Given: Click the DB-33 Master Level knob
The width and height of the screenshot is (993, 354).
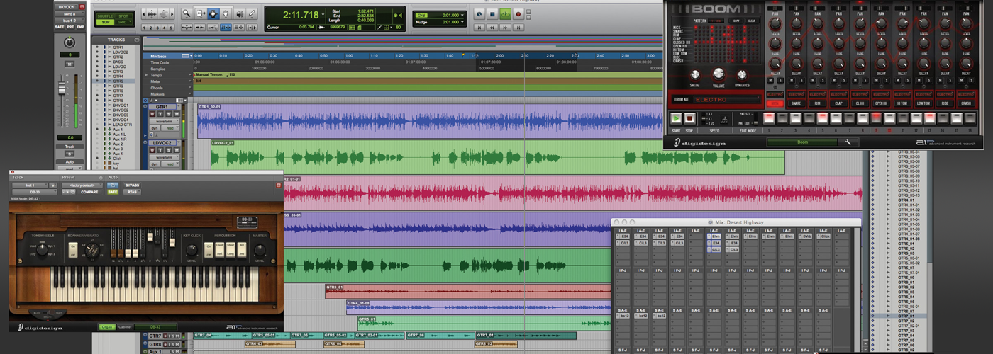Looking at the screenshot, I should (x=260, y=249).
